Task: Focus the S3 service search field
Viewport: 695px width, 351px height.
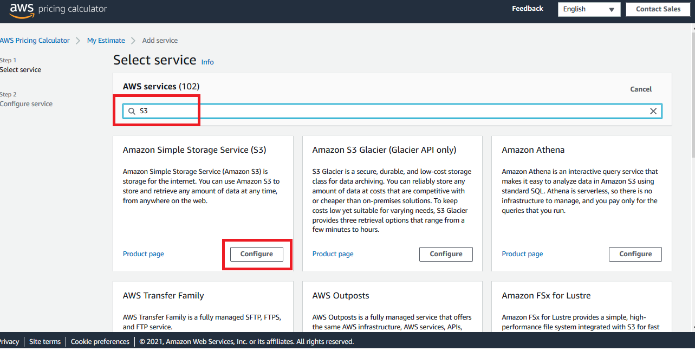Action: (x=392, y=111)
